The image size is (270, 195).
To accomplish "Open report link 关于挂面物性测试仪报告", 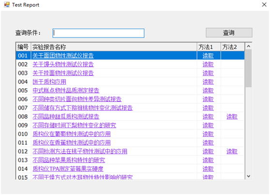I will (x=63, y=73).
